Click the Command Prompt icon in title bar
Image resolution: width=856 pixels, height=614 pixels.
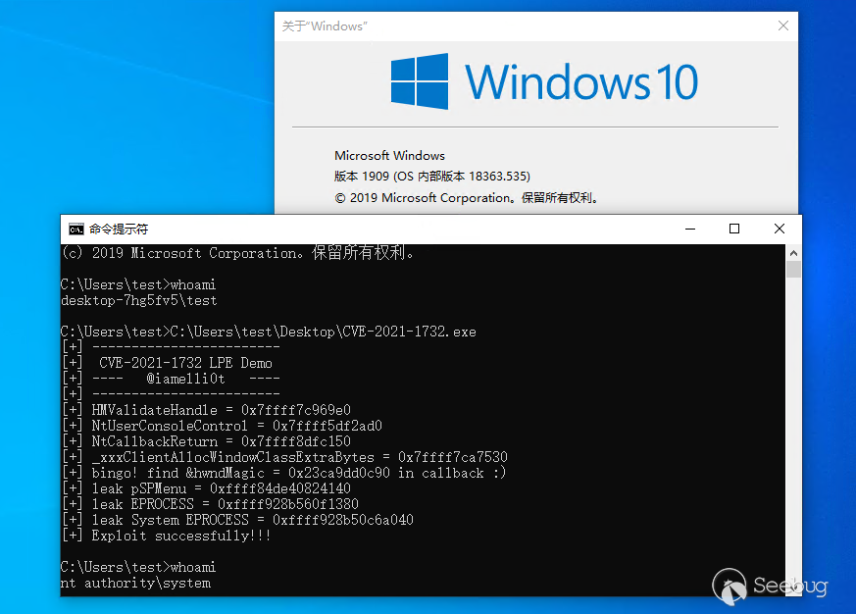[76, 230]
